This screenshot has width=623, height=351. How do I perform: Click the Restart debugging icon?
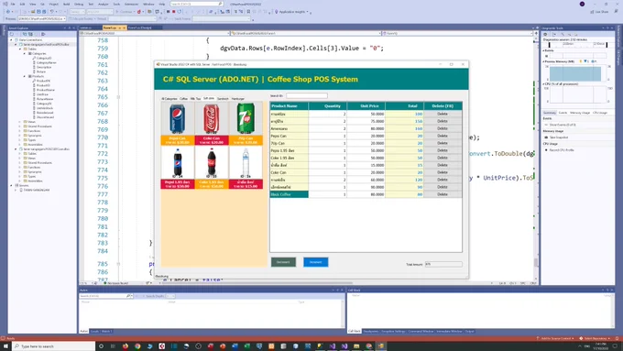180,12
